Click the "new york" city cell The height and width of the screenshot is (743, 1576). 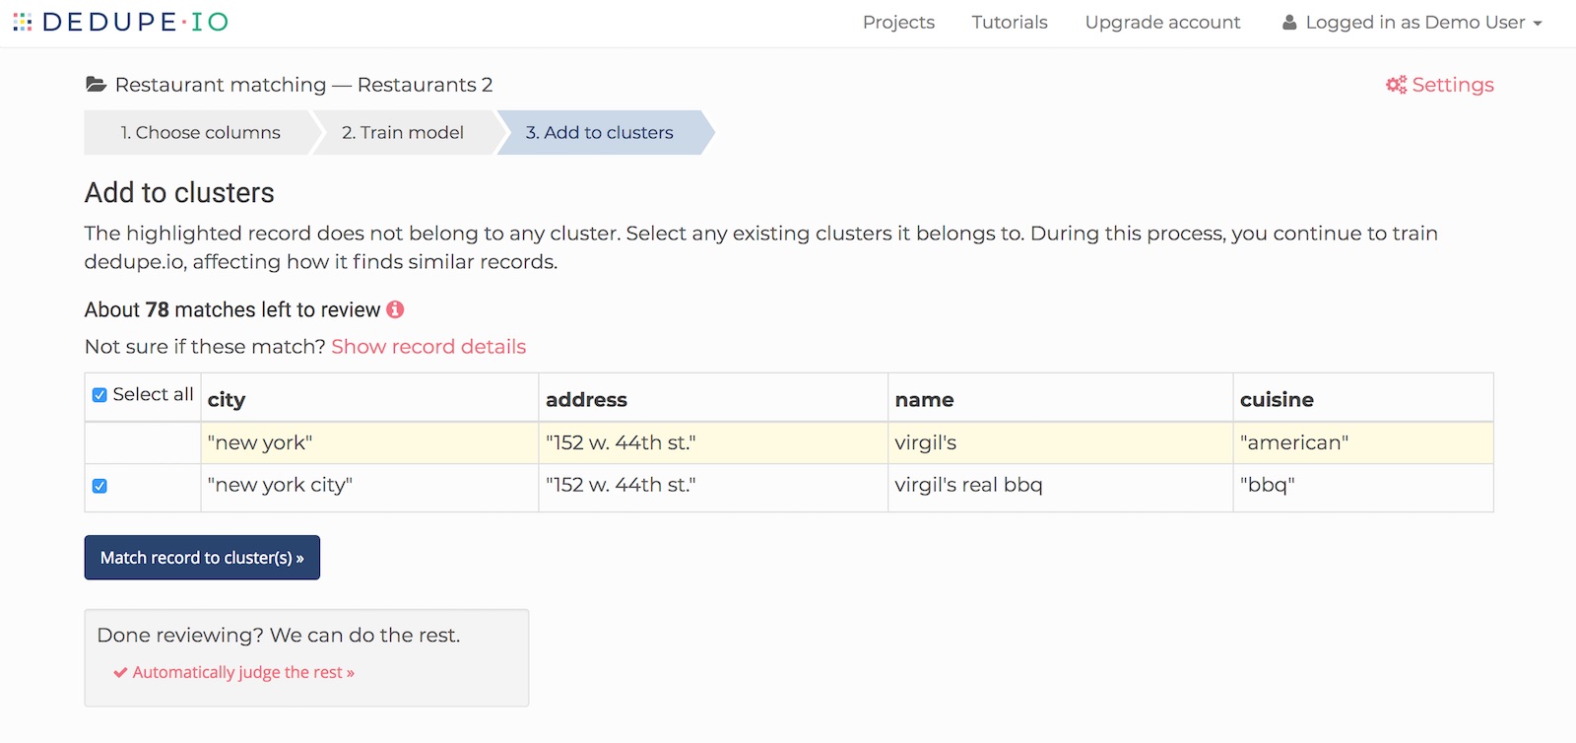(x=369, y=442)
